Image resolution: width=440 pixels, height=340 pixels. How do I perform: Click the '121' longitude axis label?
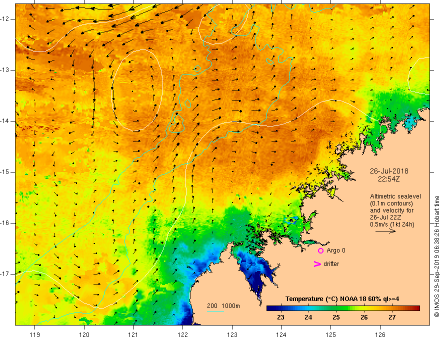click(133, 334)
